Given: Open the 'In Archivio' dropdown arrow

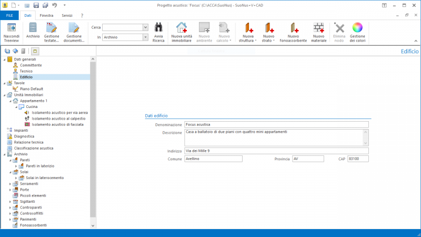Looking at the screenshot, I should [145, 37].
